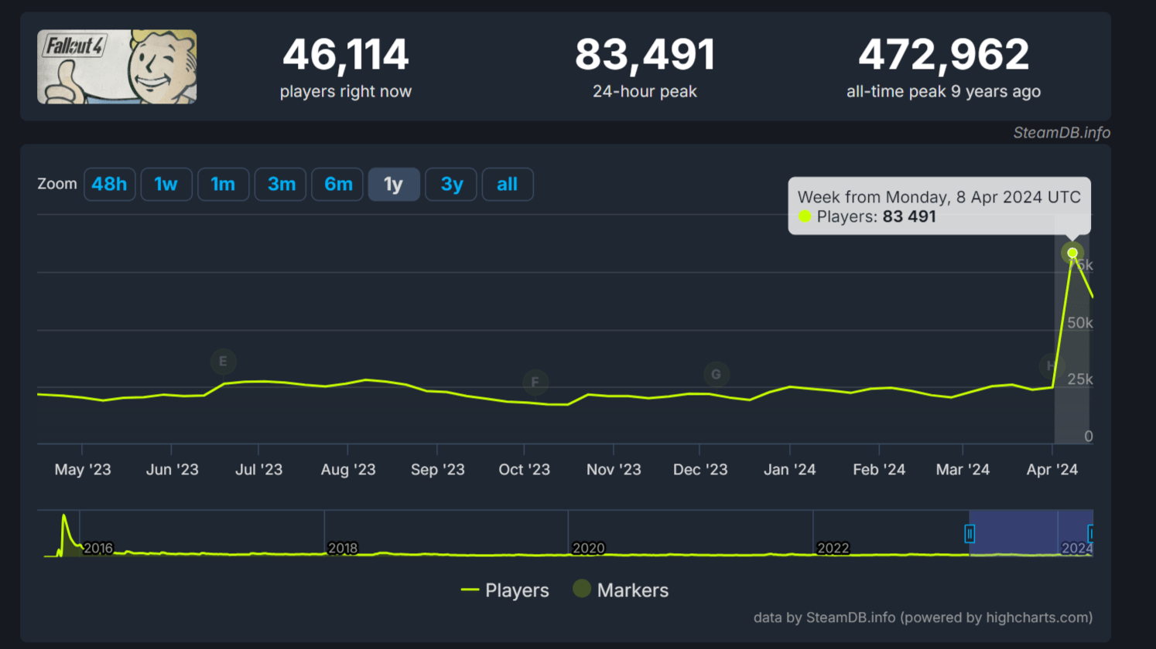Click the '25k' y-axis label

(x=1080, y=379)
